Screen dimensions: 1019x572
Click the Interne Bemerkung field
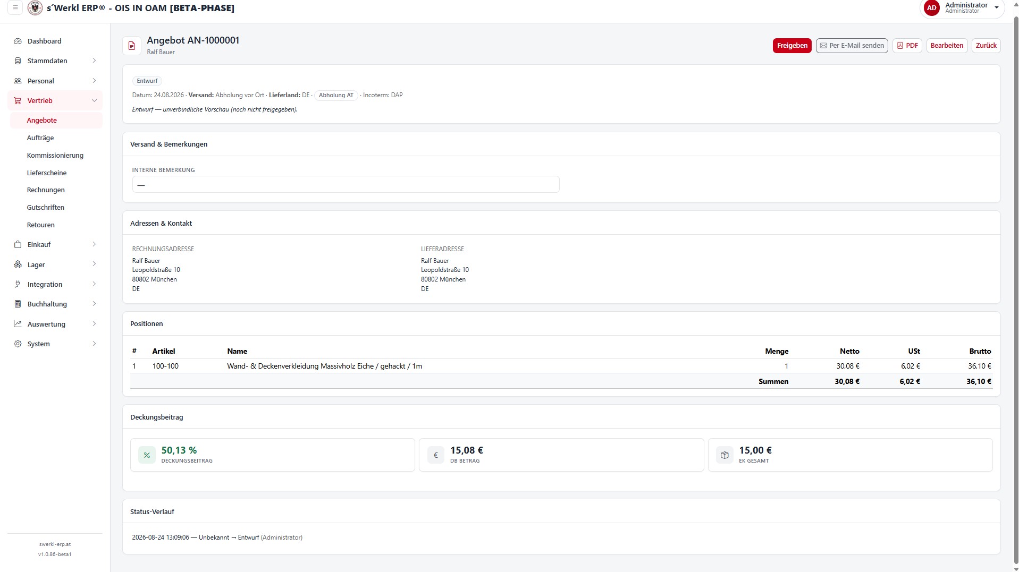click(346, 184)
